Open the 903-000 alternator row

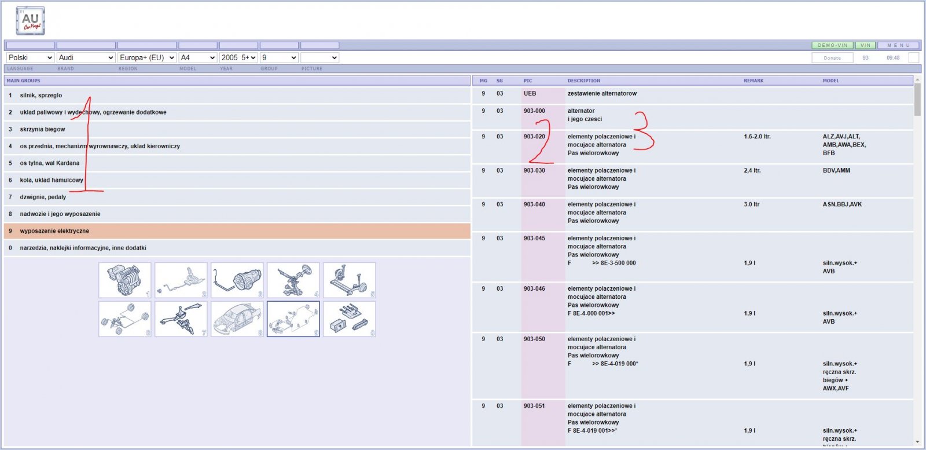pyautogui.click(x=693, y=116)
